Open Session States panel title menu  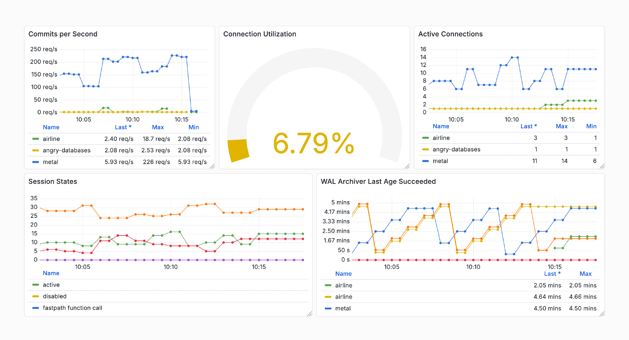pyautogui.click(x=53, y=181)
